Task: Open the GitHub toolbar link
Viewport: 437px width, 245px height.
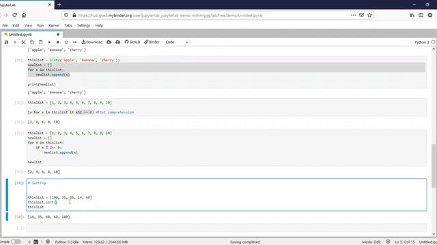Action: 132,42
